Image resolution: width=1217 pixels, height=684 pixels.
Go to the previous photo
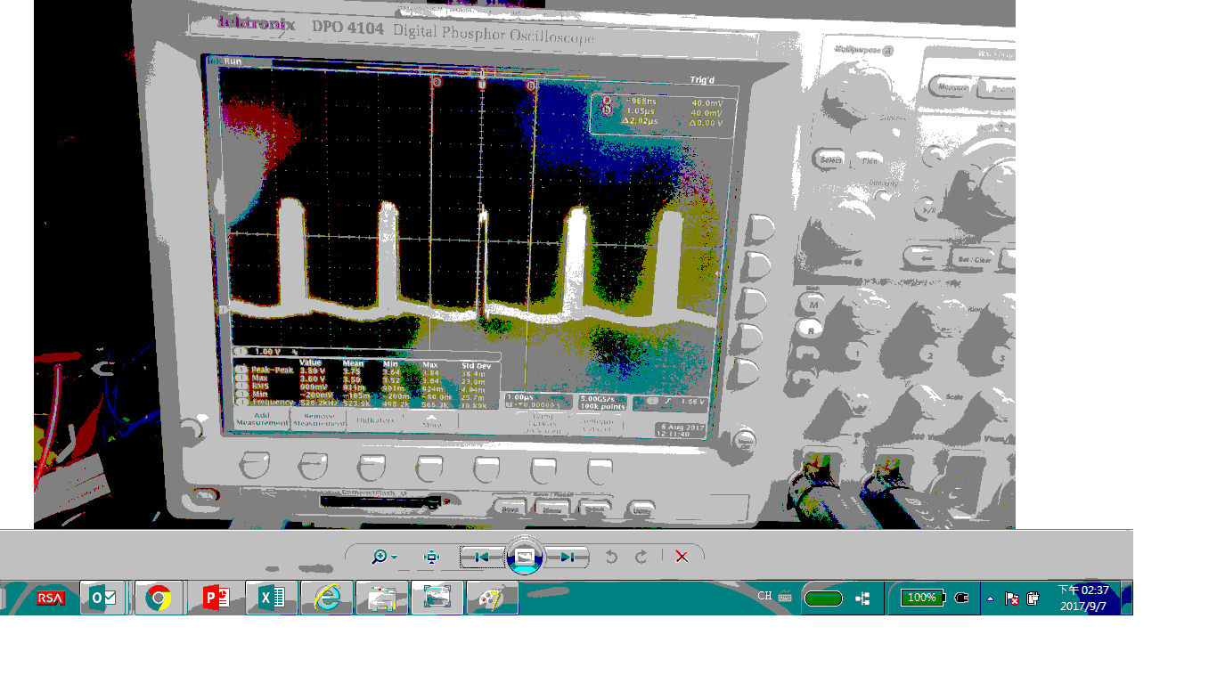pos(482,557)
